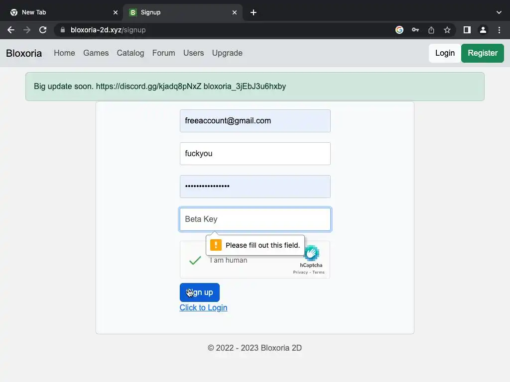Viewport: 510px width, 382px height.
Task: Reload the Bloxoria signup page
Action: 43,30
